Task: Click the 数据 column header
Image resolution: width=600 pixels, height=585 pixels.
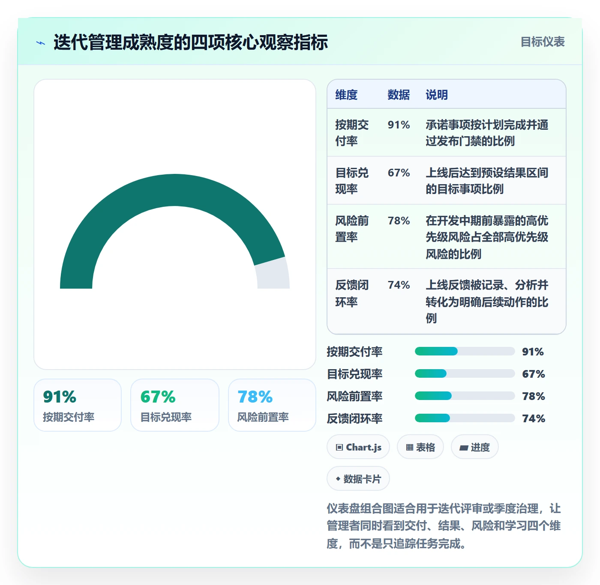Action: click(399, 95)
